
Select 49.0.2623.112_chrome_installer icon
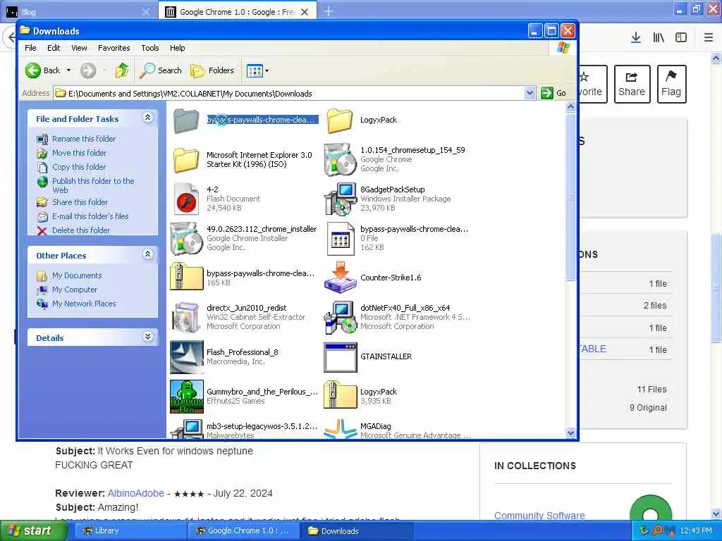(x=186, y=238)
